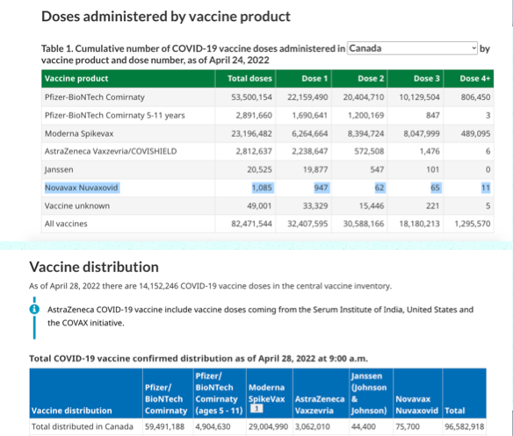
Task: Click All vaccines Dose 2 value 30,588,166
Action: click(x=364, y=224)
